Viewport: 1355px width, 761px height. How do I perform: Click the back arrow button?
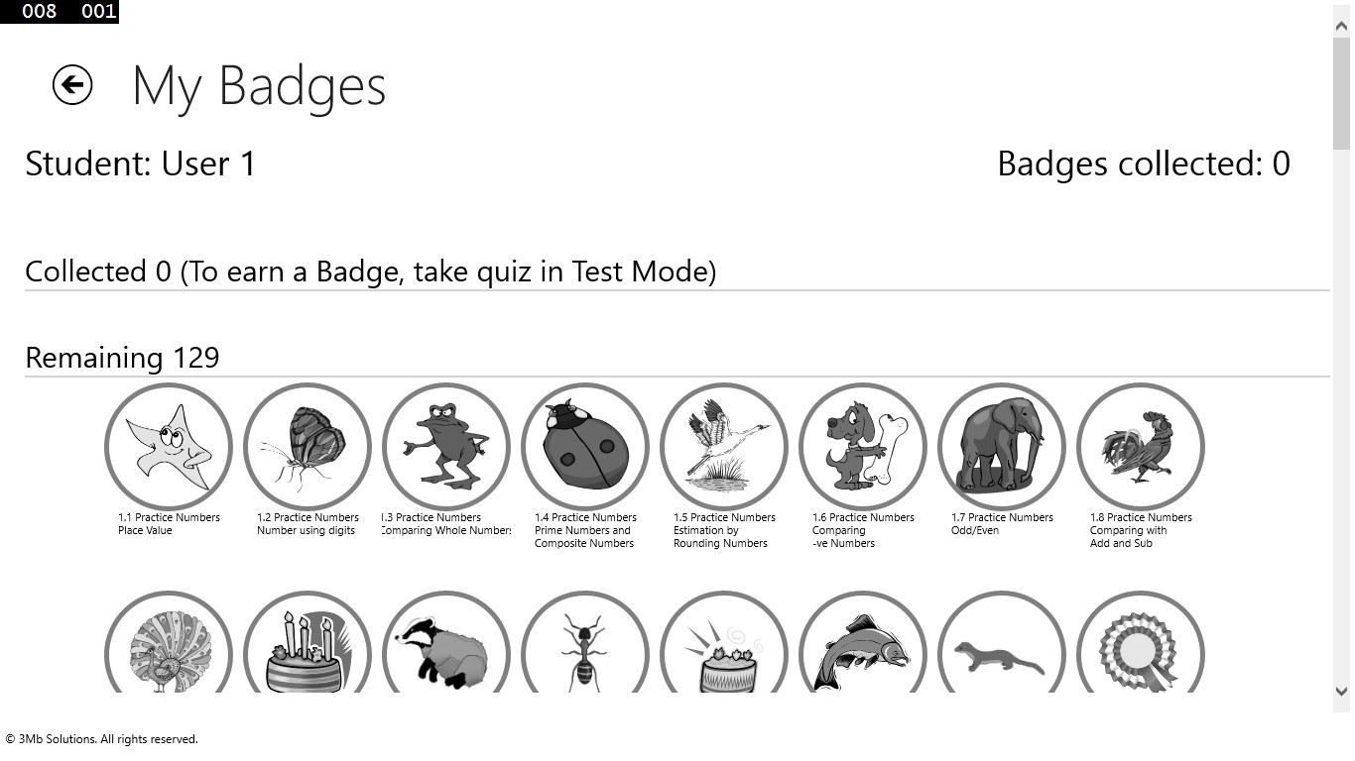(72, 85)
